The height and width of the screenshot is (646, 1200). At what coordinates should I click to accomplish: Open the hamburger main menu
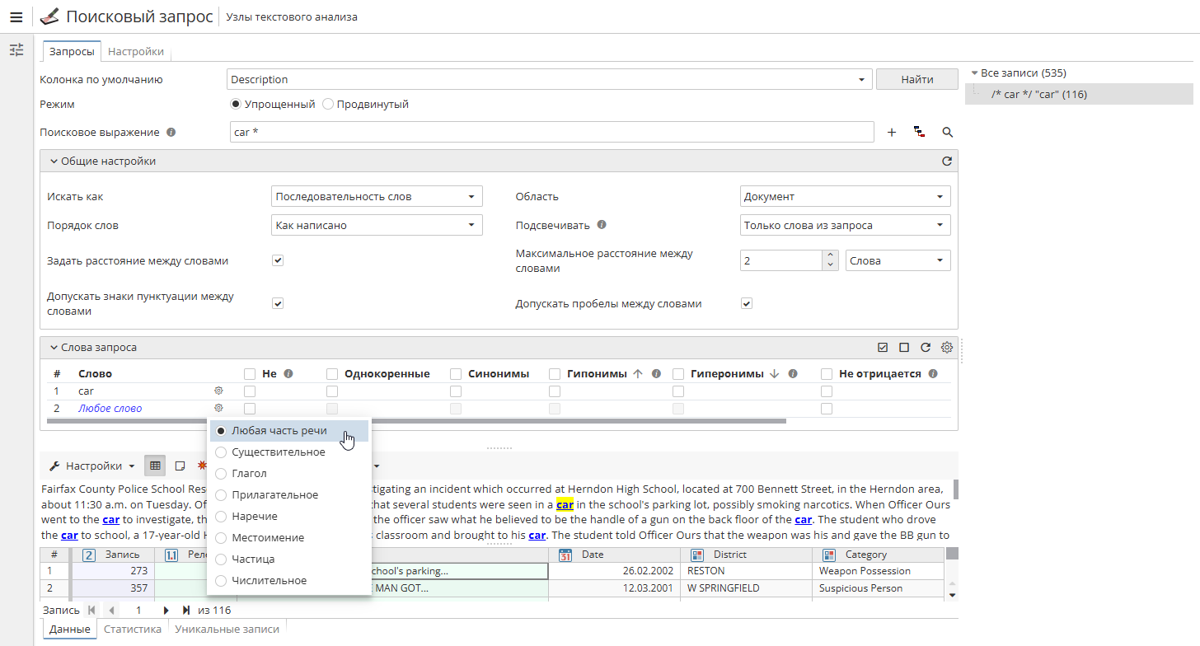click(16, 16)
